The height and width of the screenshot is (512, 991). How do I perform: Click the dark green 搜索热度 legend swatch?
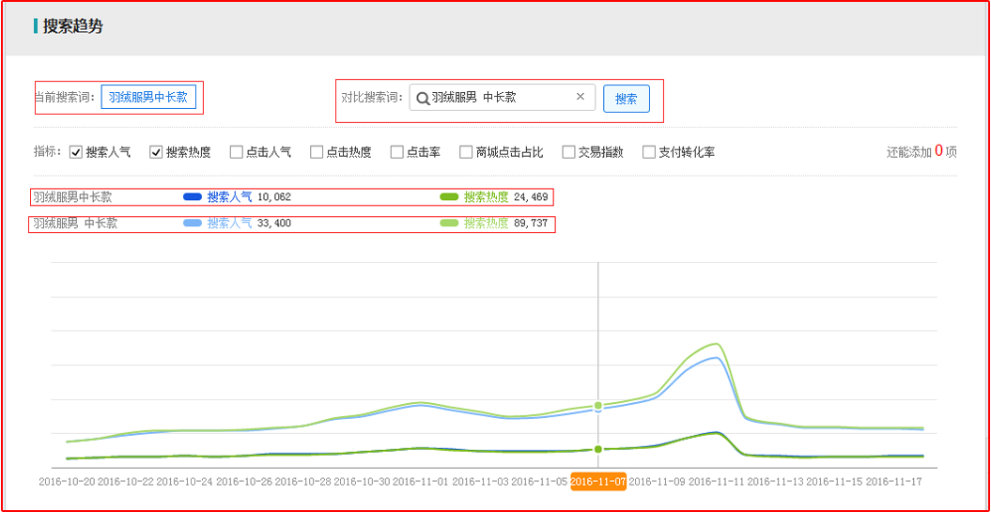coord(449,197)
